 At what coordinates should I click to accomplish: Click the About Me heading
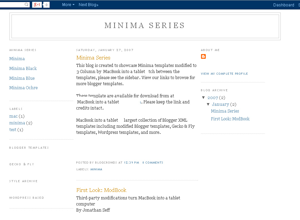pyautogui.click(x=210, y=50)
